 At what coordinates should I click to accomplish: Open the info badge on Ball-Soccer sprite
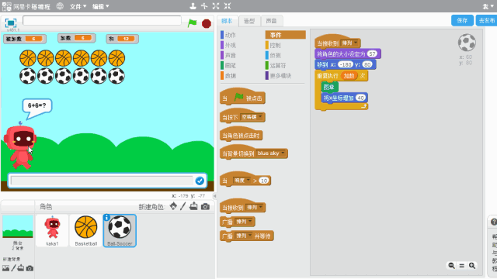(x=107, y=217)
